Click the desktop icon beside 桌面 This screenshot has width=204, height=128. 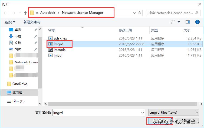point(11,30)
